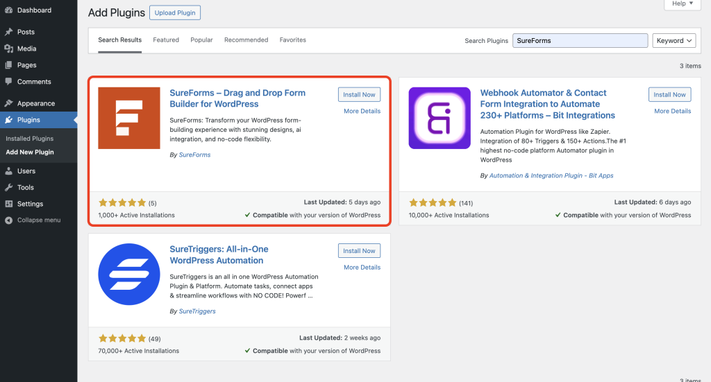Click the Tools wrench icon
This screenshot has width=711, height=382.
coord(8,187)
